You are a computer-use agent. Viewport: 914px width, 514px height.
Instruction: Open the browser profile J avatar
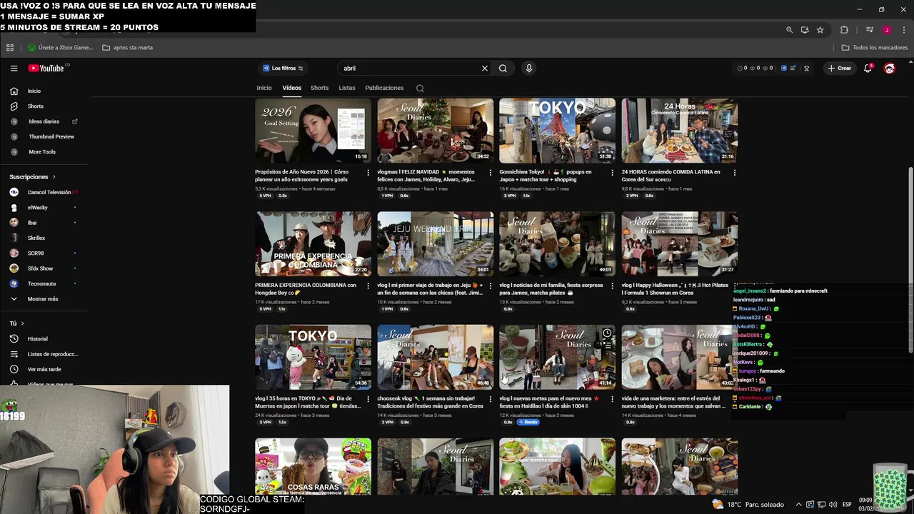886,30
